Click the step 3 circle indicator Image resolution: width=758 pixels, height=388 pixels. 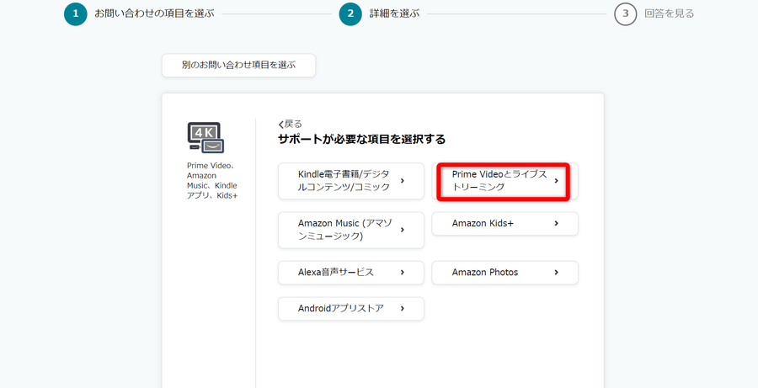point(626,14)
